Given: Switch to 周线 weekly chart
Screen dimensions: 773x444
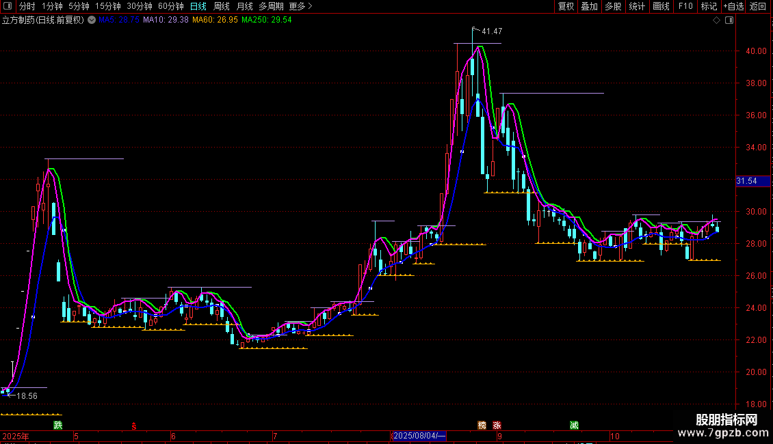Looking at the screenshot, I should coord(222,6).
